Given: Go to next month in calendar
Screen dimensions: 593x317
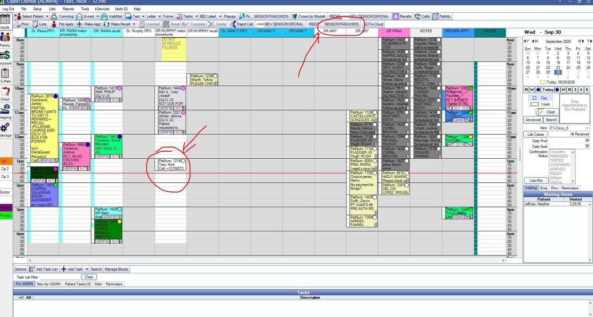Looking at the screenshot, I should click(x=581, y=41).
